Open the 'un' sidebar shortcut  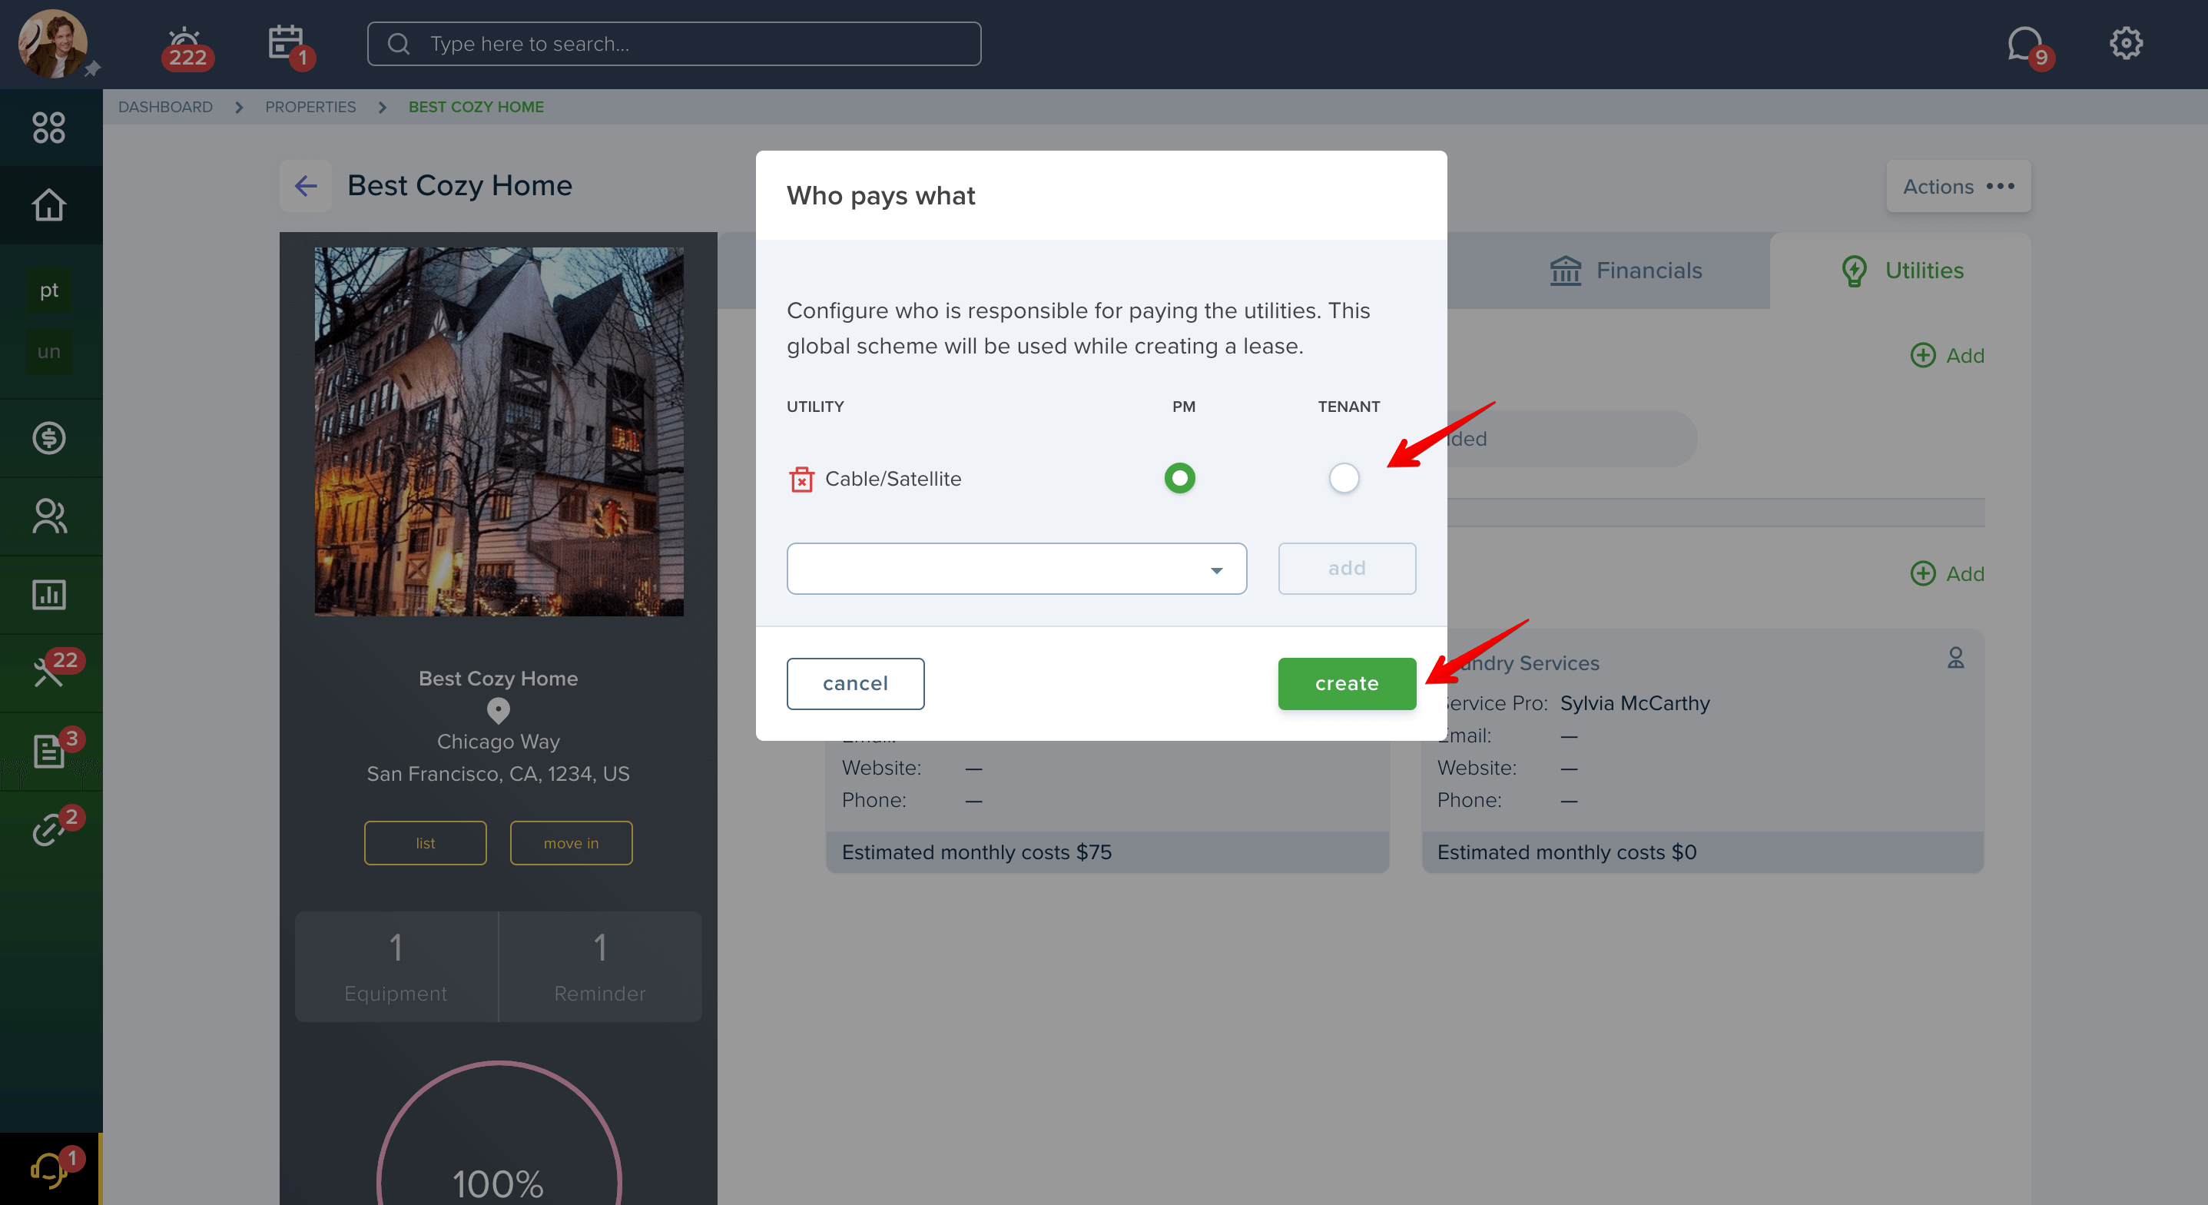tap(49, 352)
